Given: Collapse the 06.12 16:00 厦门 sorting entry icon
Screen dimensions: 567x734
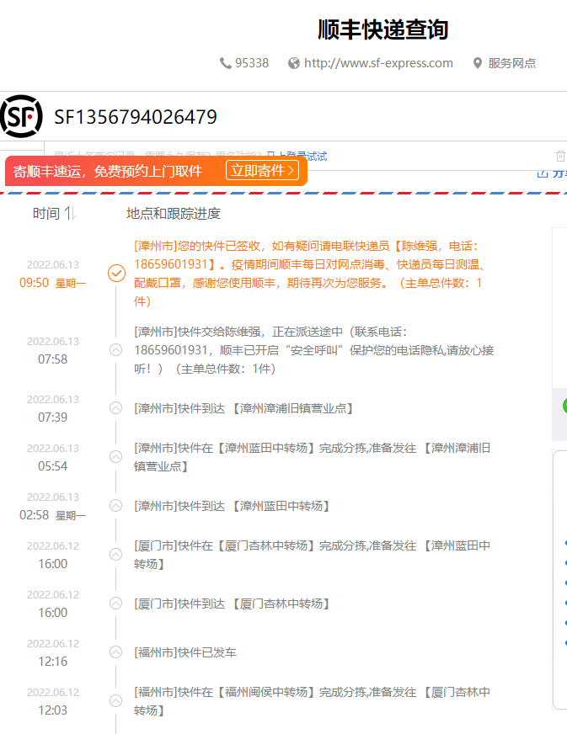Looking at the screenshot, I should (x=115, y=555).
